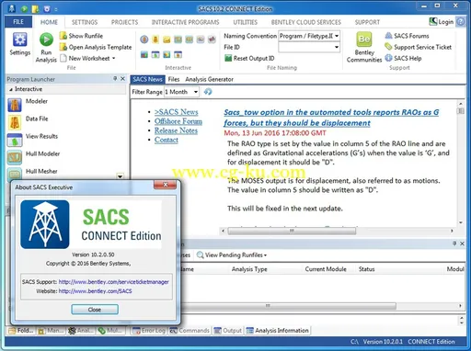Open the >SACS News link
Viewport: 471px width, 351px height.
pos(176,112)
